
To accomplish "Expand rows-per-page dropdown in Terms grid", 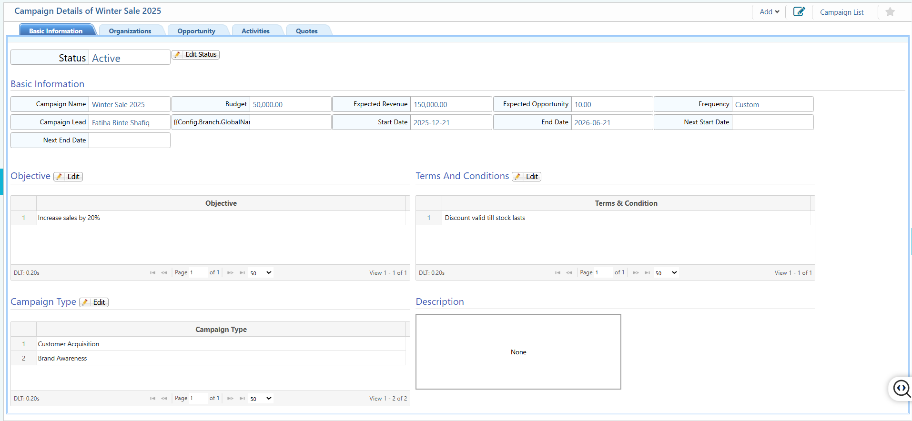I will pos(666,273).
